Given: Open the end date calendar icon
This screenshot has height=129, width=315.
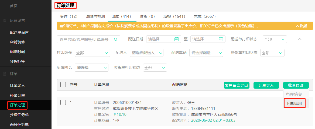Looking at the screenshot, I should pos(221,39).
